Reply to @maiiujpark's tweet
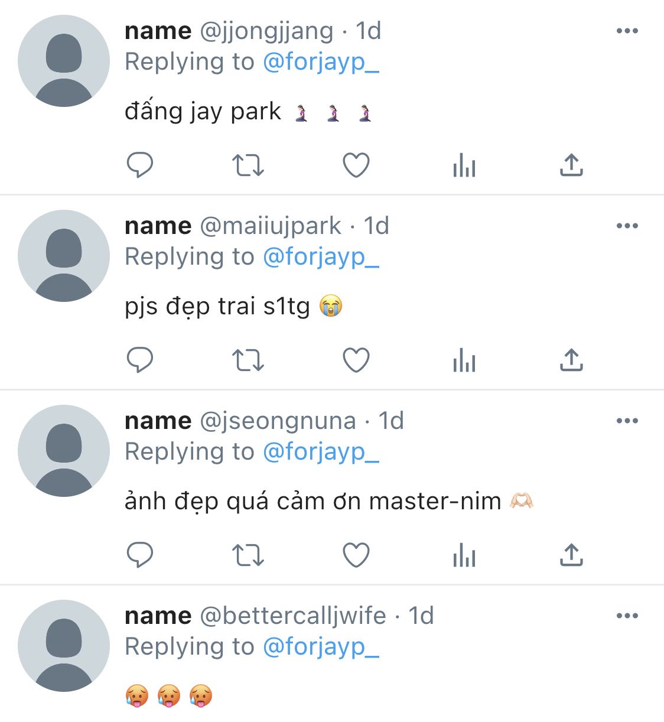This screenshot has width=664, height=722. (x=140, y=360)
